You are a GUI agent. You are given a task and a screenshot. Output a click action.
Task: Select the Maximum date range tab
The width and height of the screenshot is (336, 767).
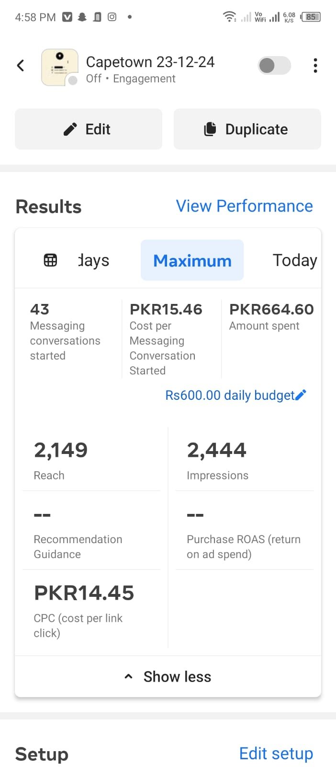pyautogui.click(x=192, y=260)
